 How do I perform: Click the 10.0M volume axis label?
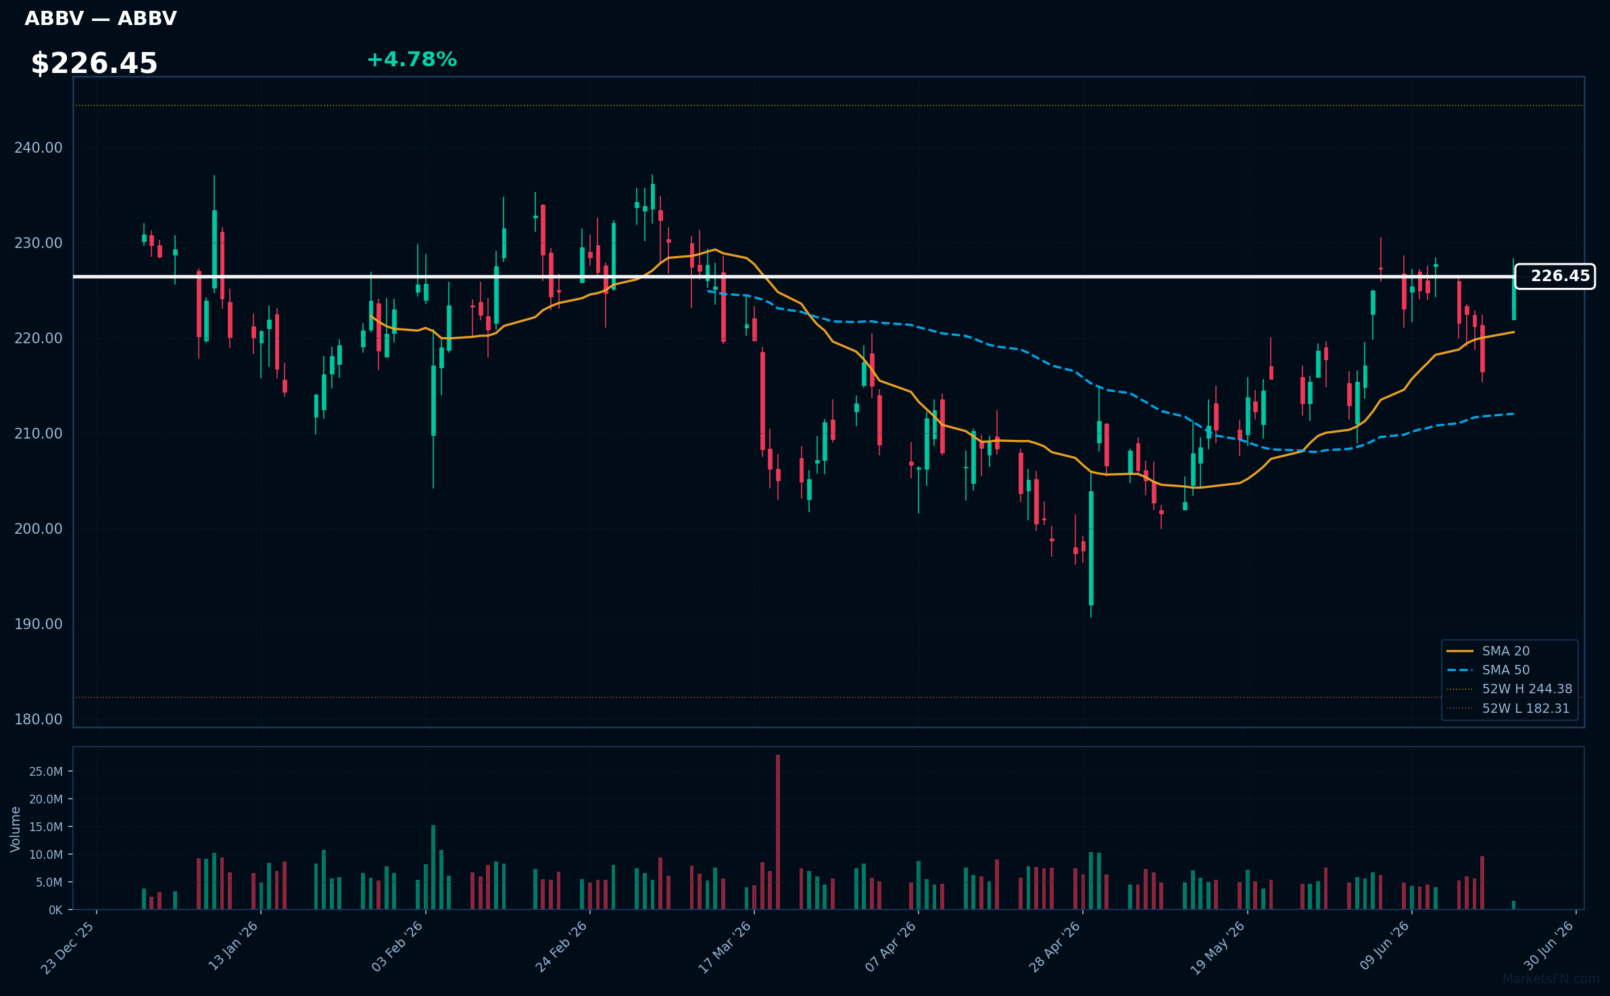tap(46, 855)
